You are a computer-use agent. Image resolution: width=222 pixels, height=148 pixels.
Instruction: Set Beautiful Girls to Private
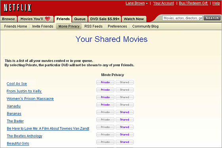coord(105,142)
